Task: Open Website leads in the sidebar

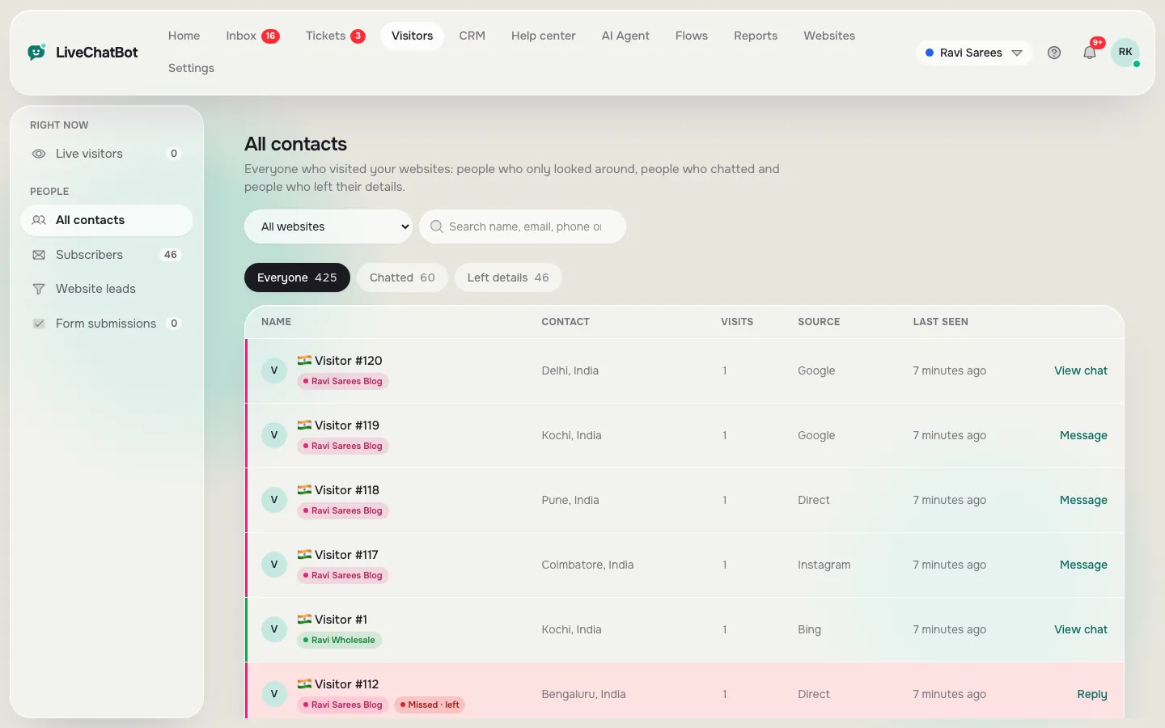Action: click(x=106, y=289)
